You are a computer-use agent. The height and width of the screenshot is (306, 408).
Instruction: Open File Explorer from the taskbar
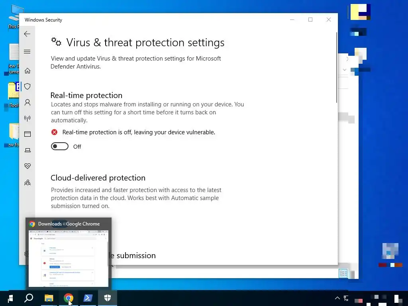(49, 298)
